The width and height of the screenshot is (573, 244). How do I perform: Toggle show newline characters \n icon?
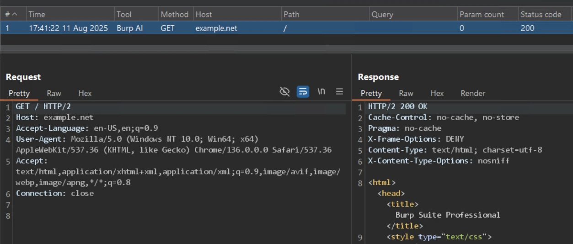(x=321, y=91)
